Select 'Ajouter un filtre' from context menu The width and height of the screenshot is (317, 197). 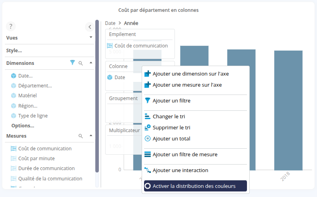(x=171, y=100)
